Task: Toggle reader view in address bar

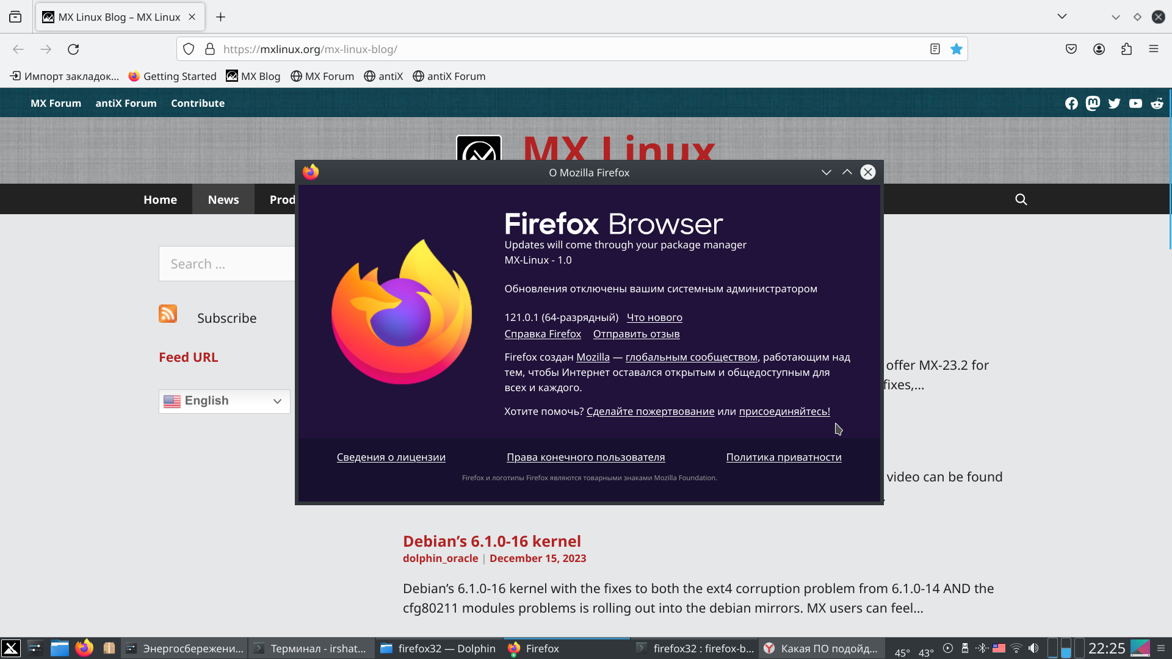Action: [x=935, y=49]
